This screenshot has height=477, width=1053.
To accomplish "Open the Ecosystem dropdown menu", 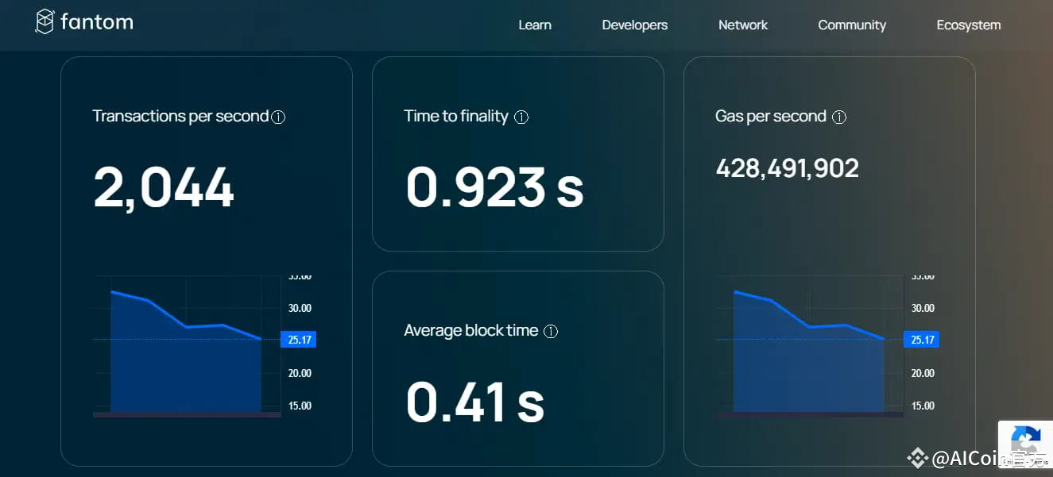I will pyautogui.click(x=968, y=25).
